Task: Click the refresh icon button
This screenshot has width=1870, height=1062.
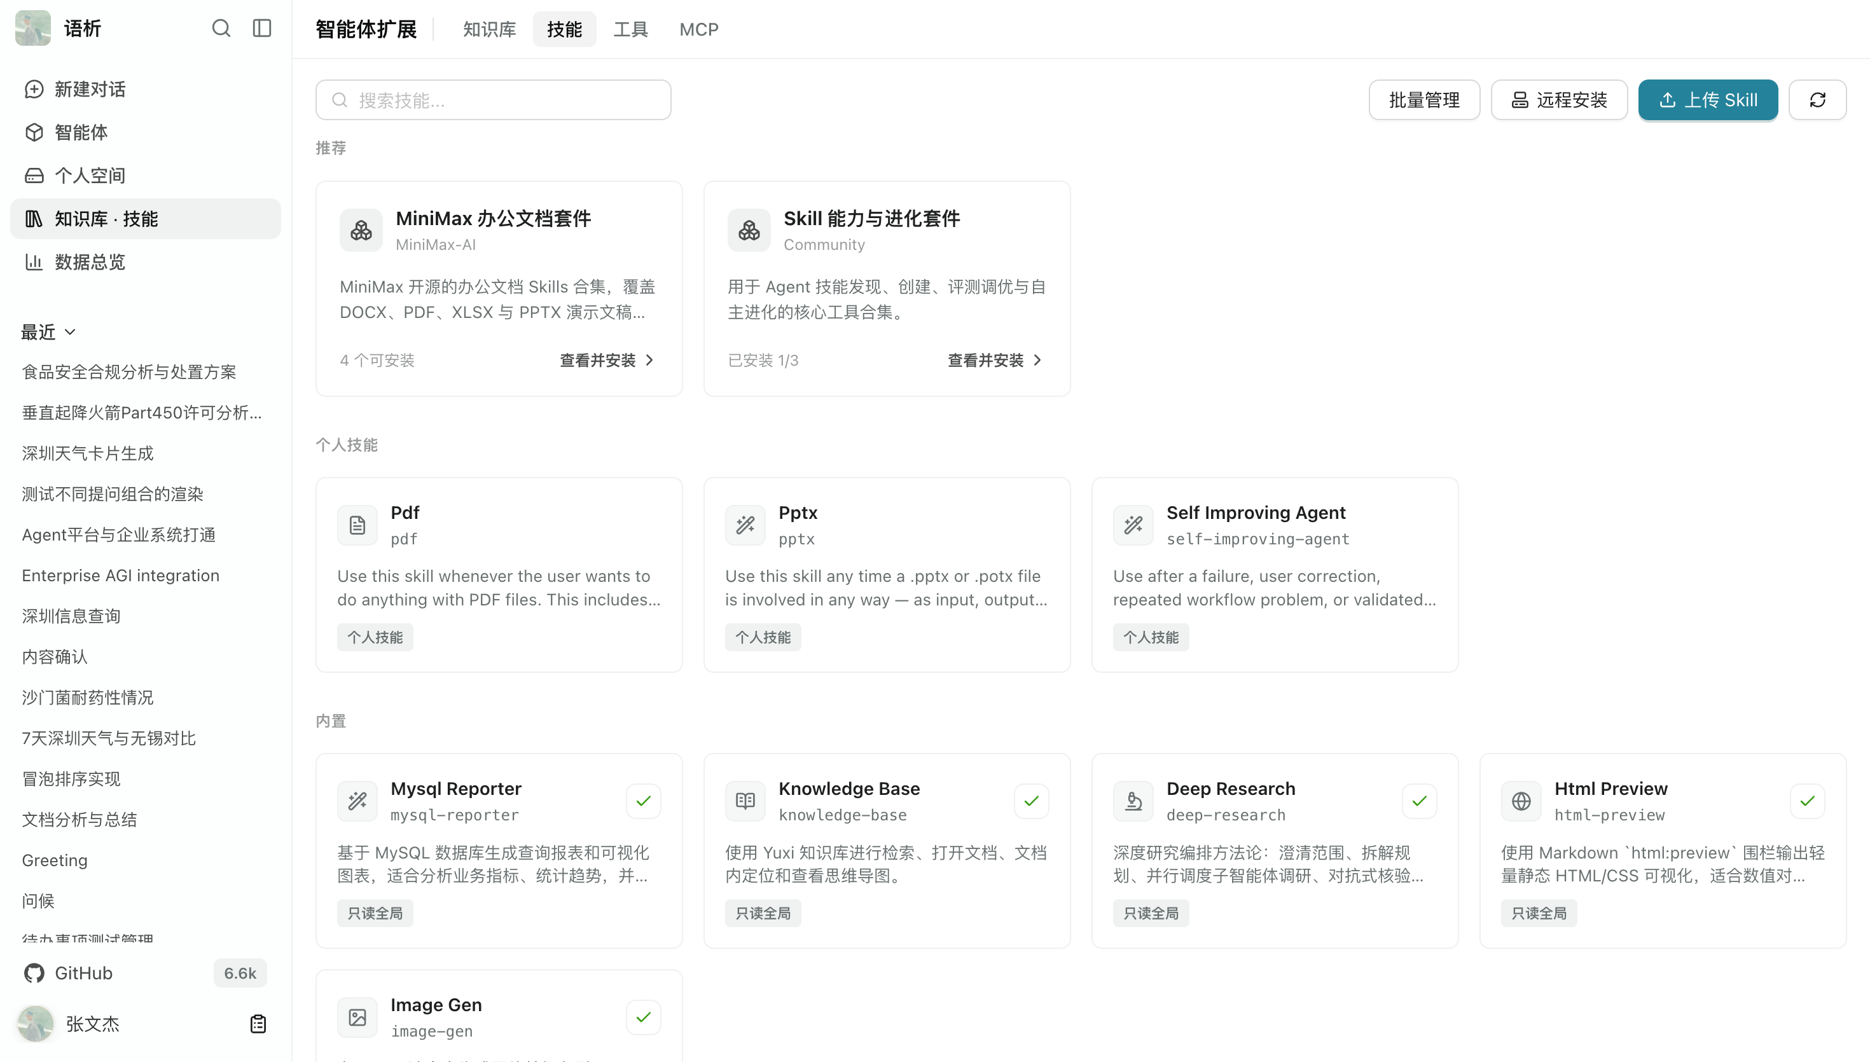Action: (1817, 100)
